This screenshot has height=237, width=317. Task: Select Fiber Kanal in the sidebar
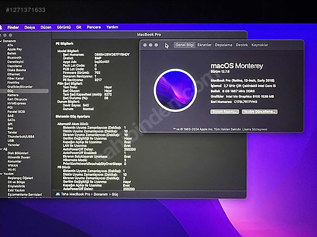click(x=16, y=78)
